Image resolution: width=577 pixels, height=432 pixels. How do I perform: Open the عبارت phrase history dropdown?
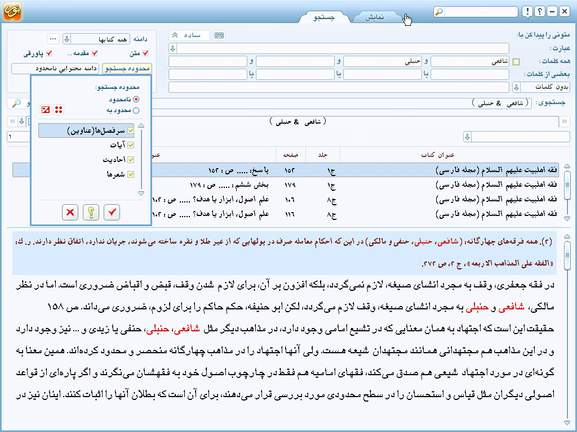coord(172,48)
